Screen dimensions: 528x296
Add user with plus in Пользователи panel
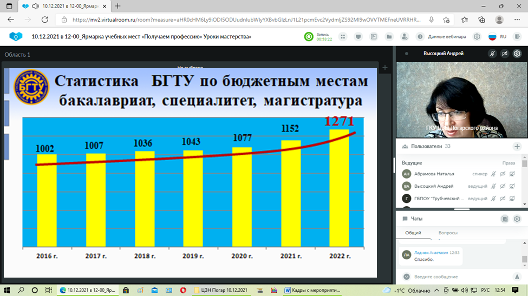[517, 146]
